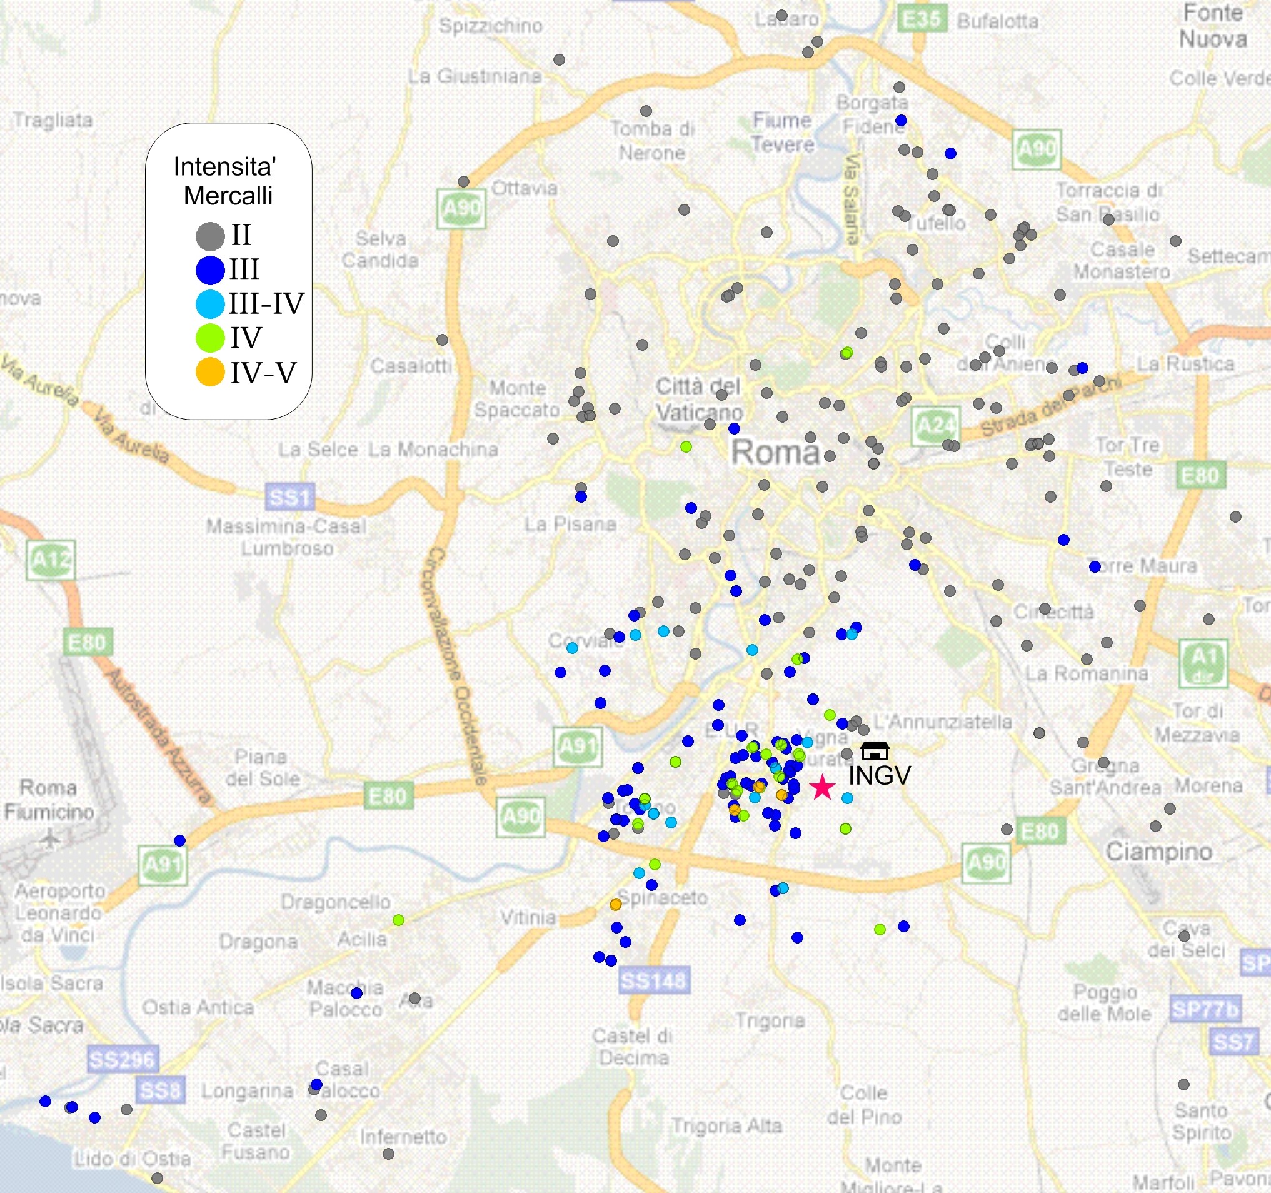Click the dark blue intensity III legend swatch
The height and width of the screenshot is (1193, 1271).
pyautogui.click(x=209, y=269)
